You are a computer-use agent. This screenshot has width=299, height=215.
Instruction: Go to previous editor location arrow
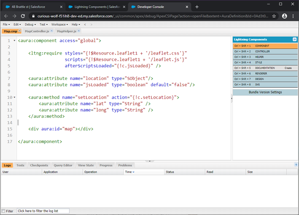coord(85,24)
